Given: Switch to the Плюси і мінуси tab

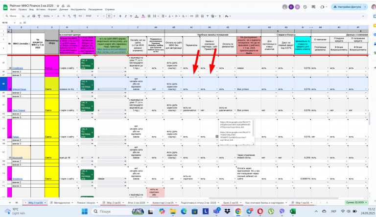Looking at the screenshot, I should [87, 203].
